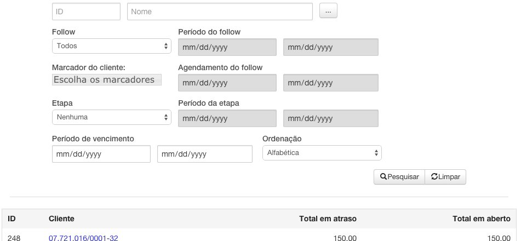Open Ordenação dropdown set to Alfabética
The height and width of the screenshot is (241, 521).
(x=322, y=153)
